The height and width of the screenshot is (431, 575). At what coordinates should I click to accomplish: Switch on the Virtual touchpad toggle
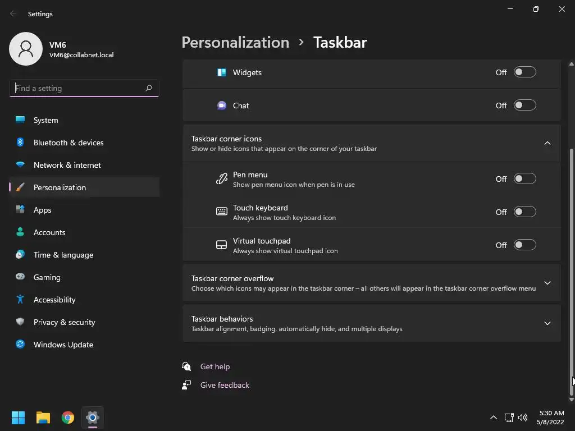coord(525,245)
